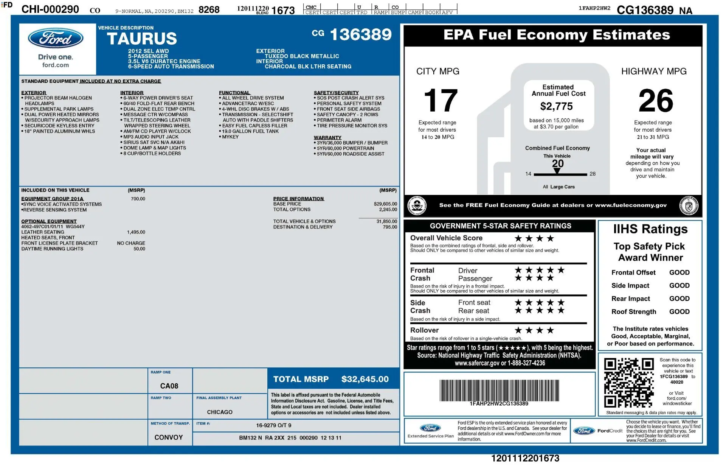Click the Side Crash Rear seat stars

point(540,311)
